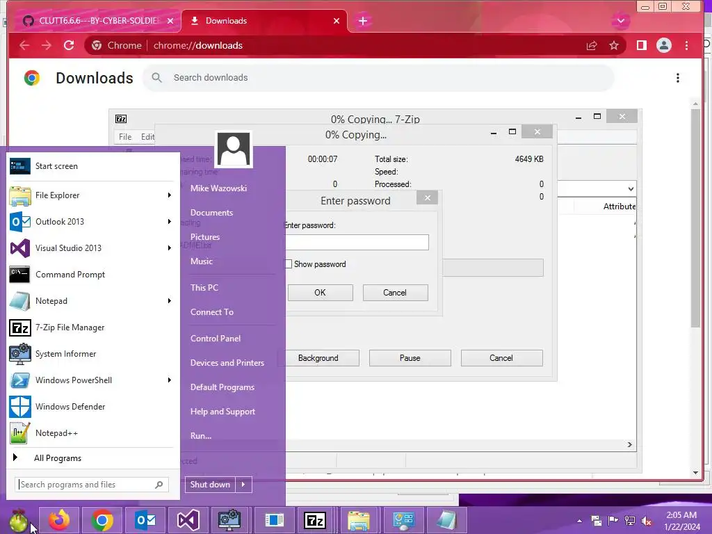The height and width of the screenshot is (534, 712).
Task: Click Cancel in copying dialog
Action: [x=501, y=358]
